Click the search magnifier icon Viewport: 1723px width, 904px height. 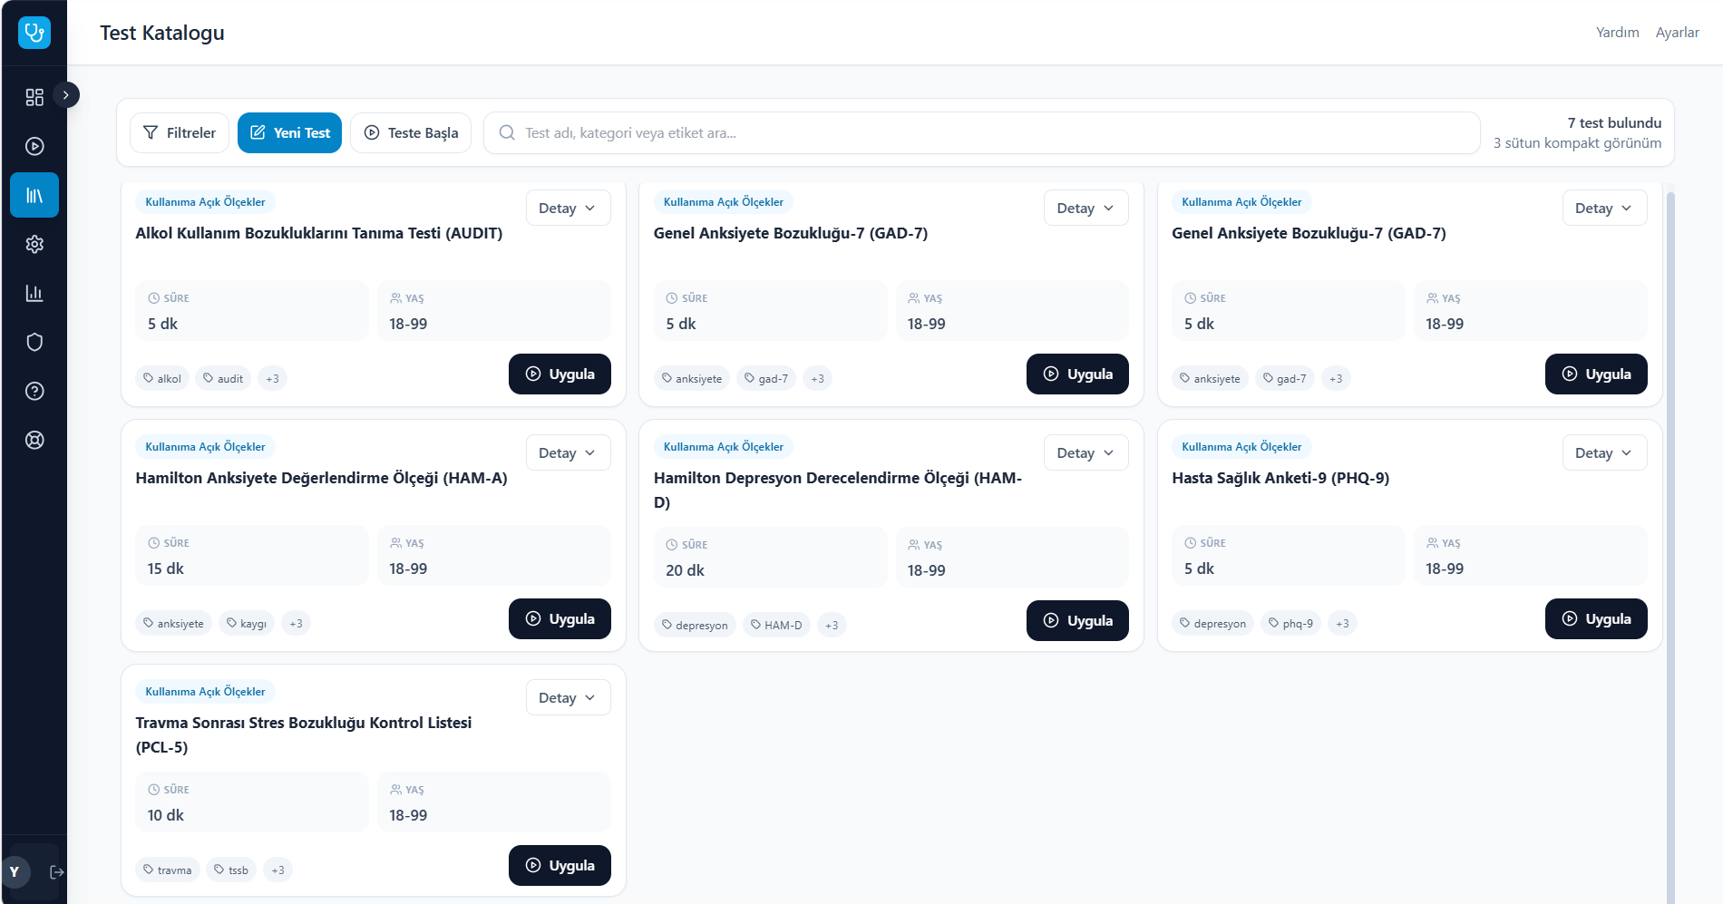tap(507, 132)
